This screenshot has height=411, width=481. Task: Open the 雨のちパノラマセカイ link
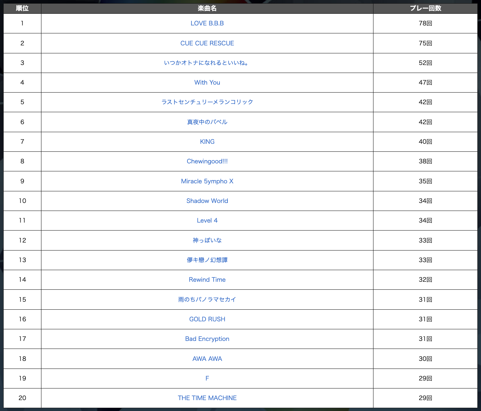(x=207, y=300)
